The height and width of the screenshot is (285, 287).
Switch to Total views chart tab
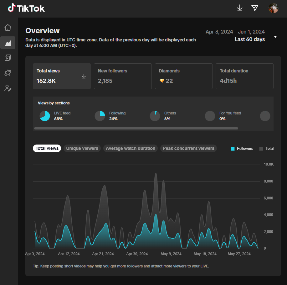click(47, 148)
